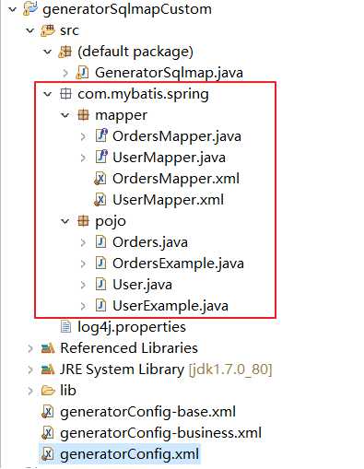Click the generatorSqlmapCustom project icon

(x=30, y=8)
